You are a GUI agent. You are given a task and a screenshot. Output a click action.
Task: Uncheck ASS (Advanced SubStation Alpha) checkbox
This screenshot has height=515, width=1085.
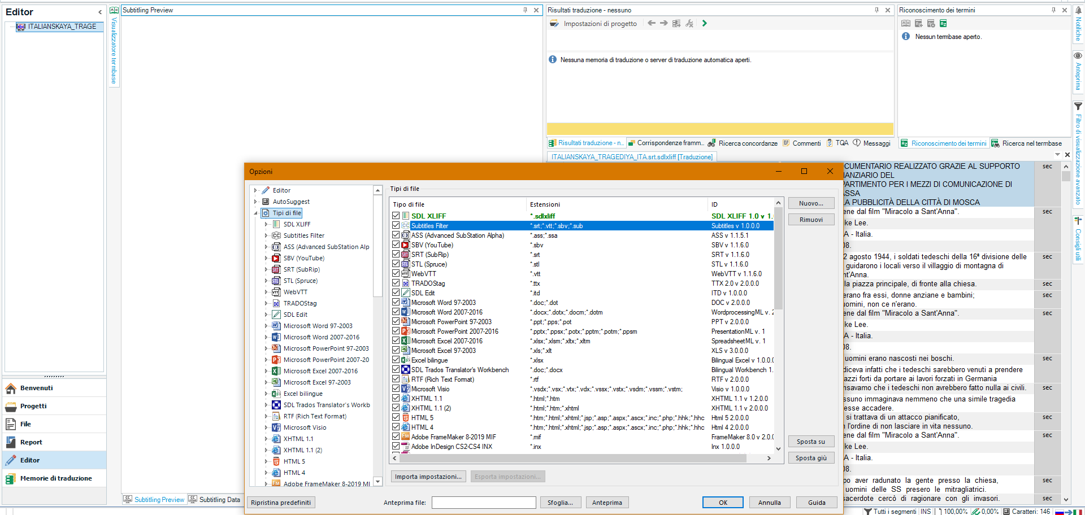coord(396,235)
